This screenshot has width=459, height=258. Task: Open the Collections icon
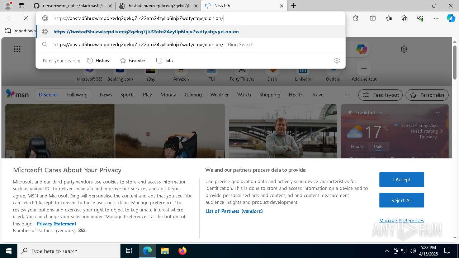point(404,18)
